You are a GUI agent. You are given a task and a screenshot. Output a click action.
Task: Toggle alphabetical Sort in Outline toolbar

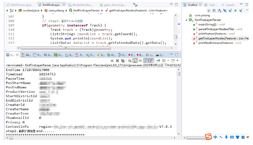219,11
